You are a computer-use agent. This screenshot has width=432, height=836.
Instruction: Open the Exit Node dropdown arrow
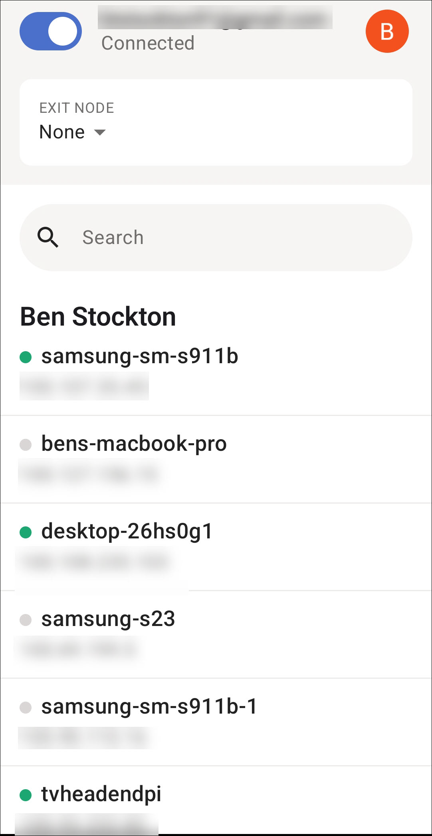[x=100, y=132]
